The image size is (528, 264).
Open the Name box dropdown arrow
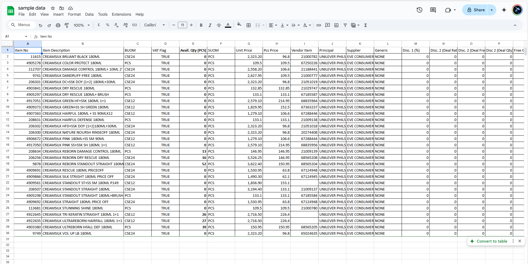click(26, 36)
